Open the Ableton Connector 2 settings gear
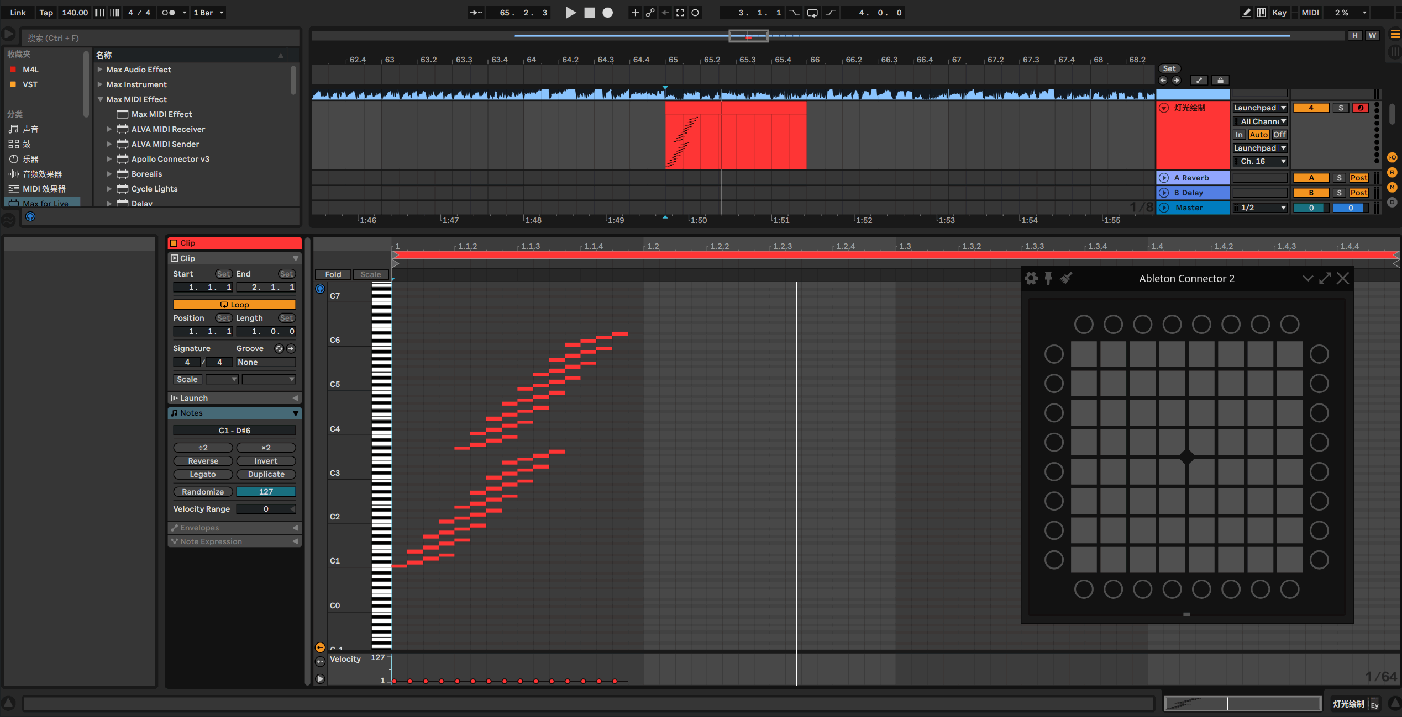The height and width of the screenshot is (717, 1402). [x=1031, y=278]
